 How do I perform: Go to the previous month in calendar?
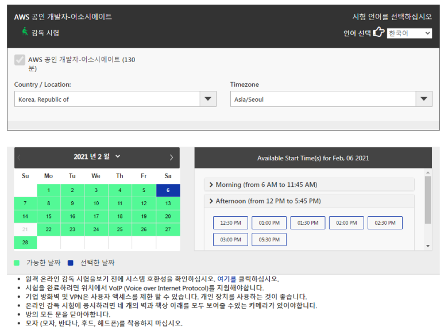[19, 158]
